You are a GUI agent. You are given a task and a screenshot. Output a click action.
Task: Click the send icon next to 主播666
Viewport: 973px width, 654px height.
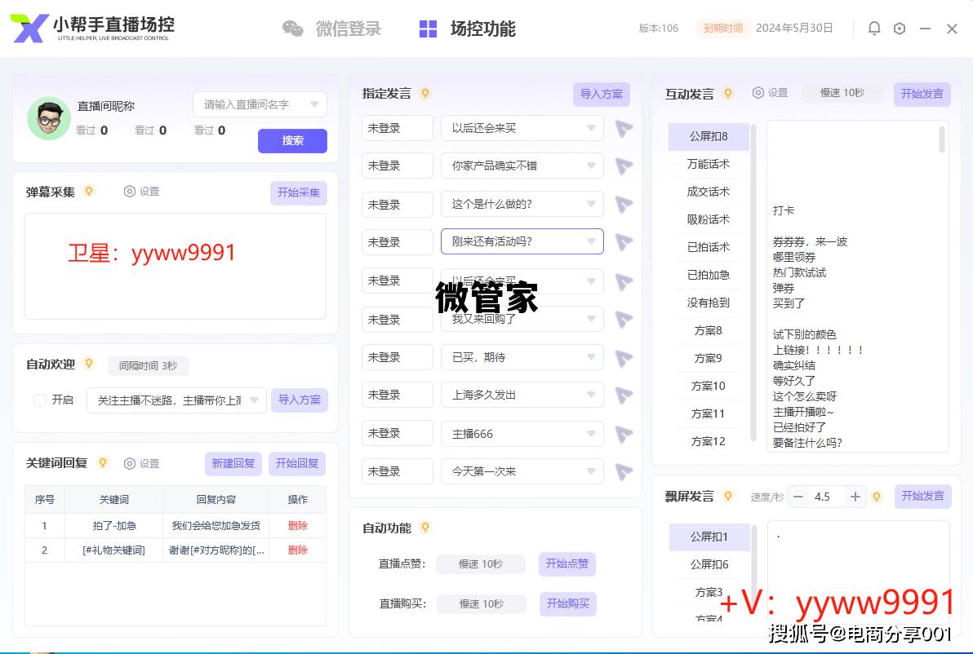pyautogui.click(x=624, y=434)
